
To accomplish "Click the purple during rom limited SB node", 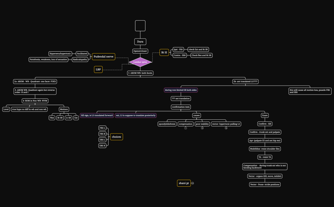I will click(x=180, y=90).
